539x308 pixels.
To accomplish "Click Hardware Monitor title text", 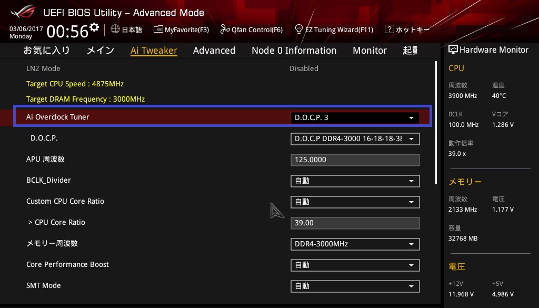I will tap(494, 50).
